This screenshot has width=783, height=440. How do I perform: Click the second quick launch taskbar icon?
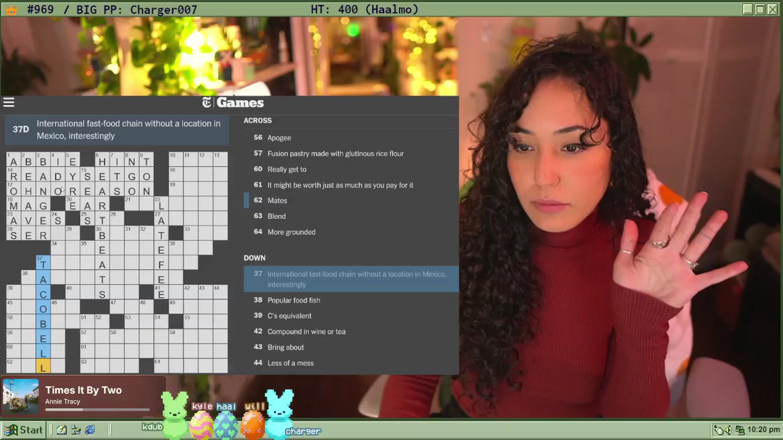[76, 430]
